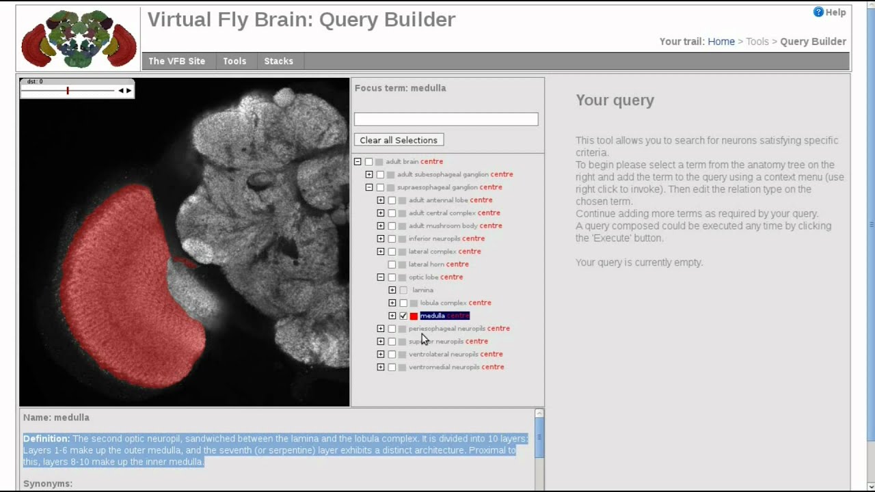Click the gray lobula complex color swatch
Screen dimensions: 875x492
coord(414,303)
